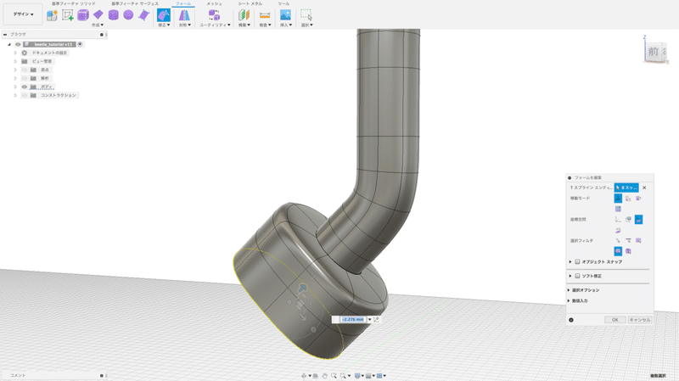
Task: Expand the ドキュメントの設定 tree node
Action: [15, 53]
